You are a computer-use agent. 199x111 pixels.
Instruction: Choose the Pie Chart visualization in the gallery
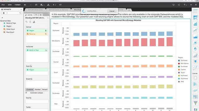pyautogui.click(x=195, y=49)
